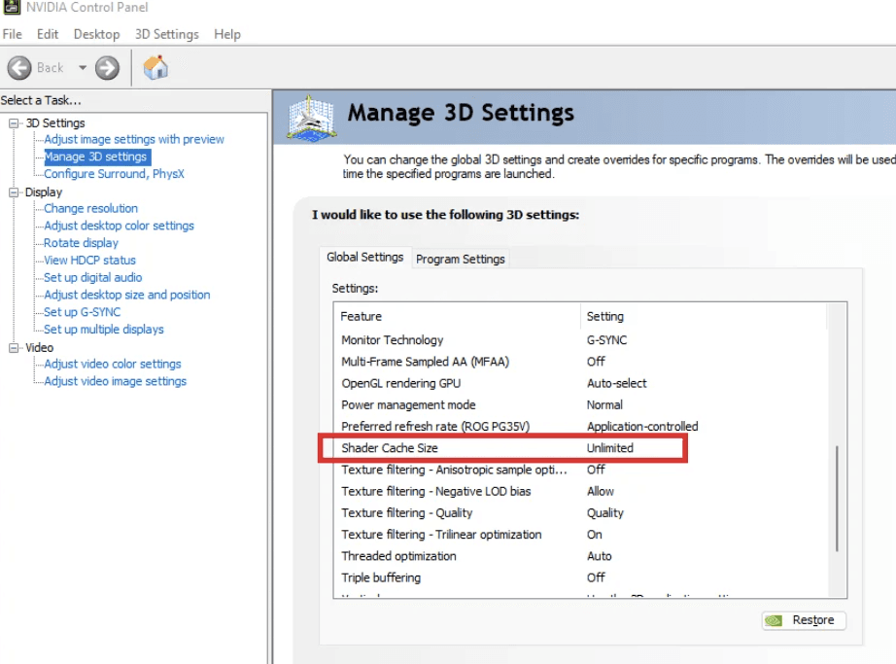Open Adjust video image settings

click(x=116, y=381)
